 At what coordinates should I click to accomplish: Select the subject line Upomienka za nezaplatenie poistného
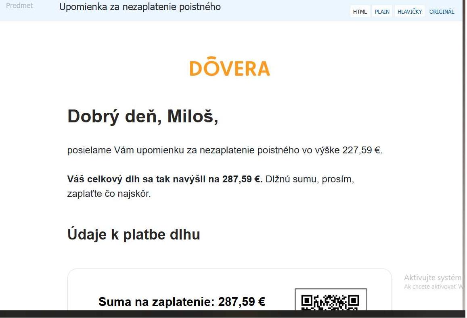tap(140, 7)
